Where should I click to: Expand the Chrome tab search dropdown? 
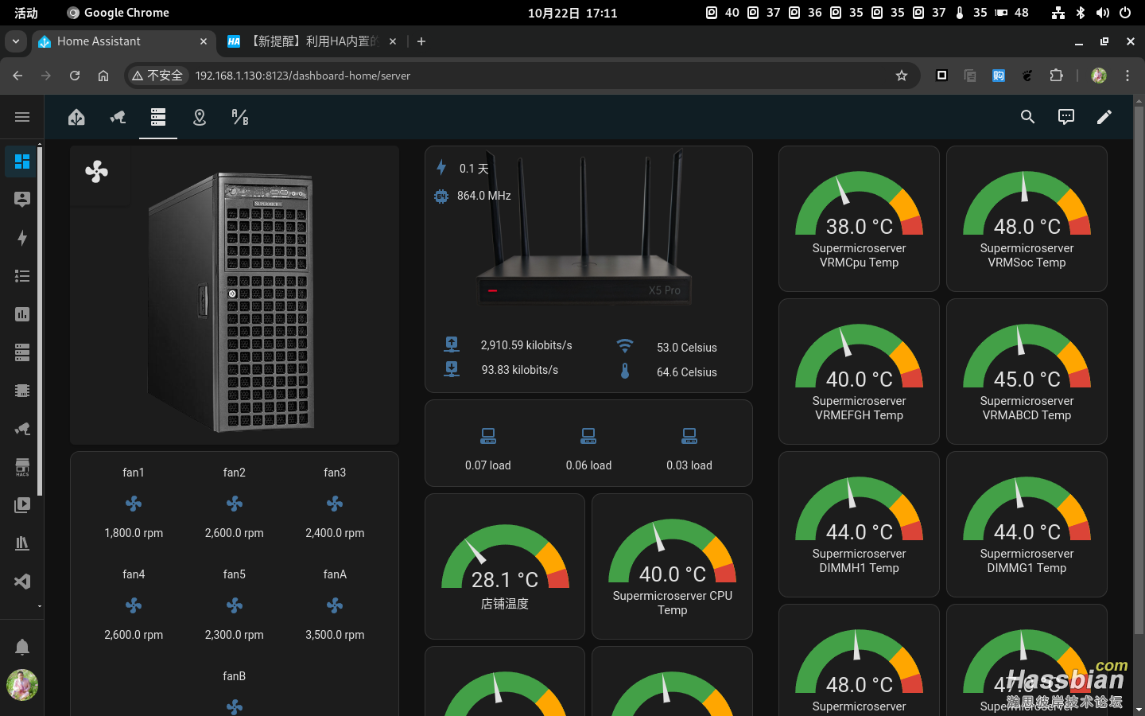point(16,41)
